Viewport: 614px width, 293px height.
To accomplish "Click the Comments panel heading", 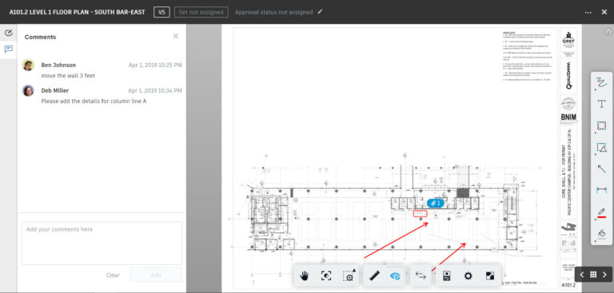I will tap(40, 37).
